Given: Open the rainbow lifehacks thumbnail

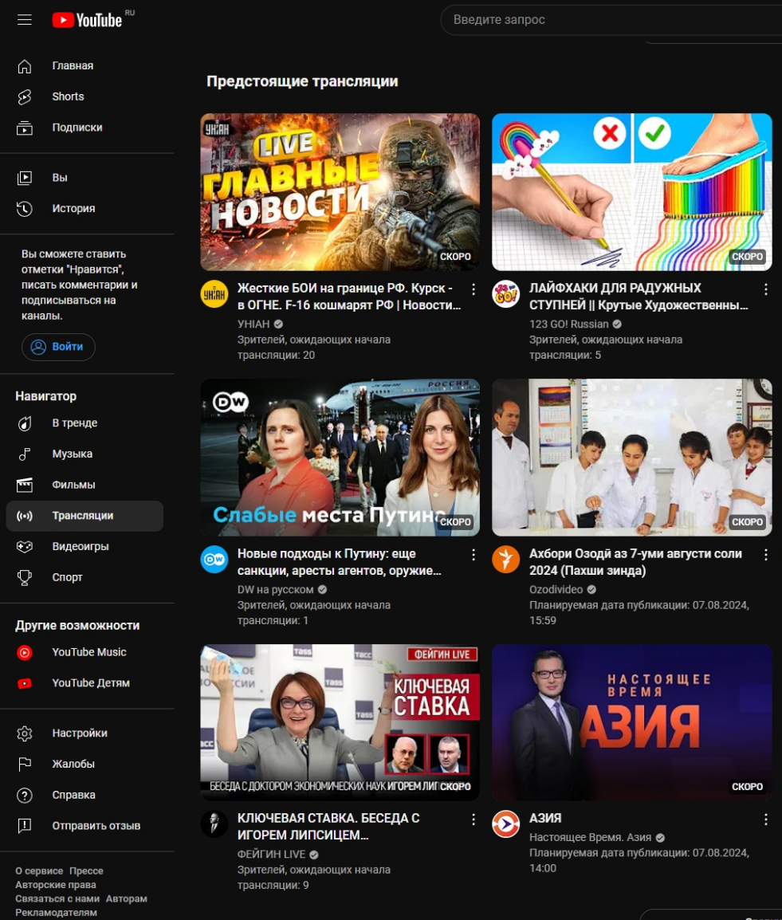Looking at the screenshot, I should [632, 192].
